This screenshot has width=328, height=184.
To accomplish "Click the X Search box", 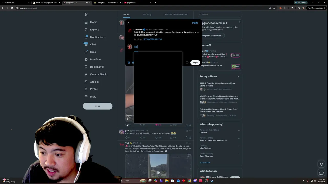I will point(220,15).
